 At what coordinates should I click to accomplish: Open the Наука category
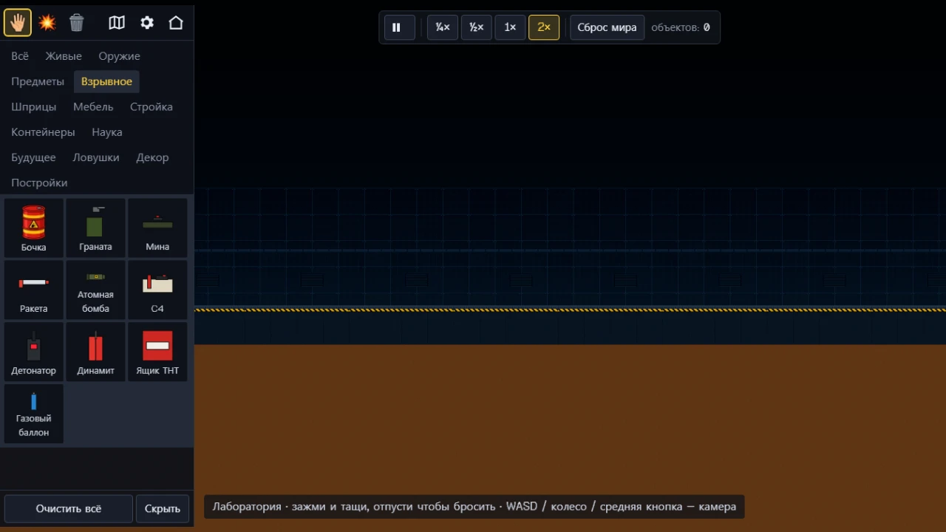pyautogui.click(x=107, y=132)
